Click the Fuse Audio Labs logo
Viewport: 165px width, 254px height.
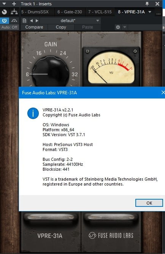click(x=111, y=235)
